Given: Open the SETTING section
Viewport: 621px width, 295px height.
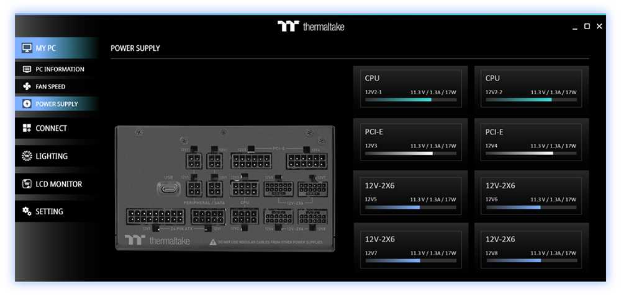Looking at the screenshot, I should pos(57,211).
